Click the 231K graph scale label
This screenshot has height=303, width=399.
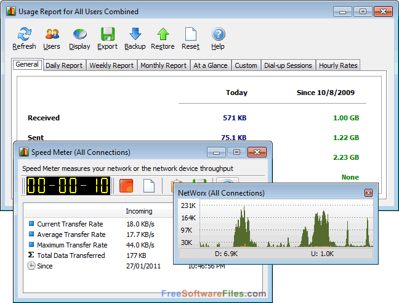click(188, 205)
